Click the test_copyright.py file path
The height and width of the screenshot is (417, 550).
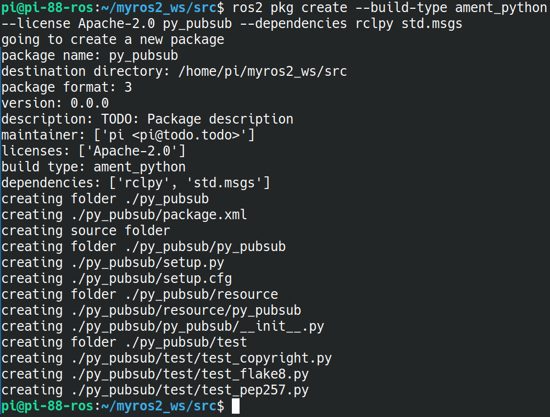(201, 358)
